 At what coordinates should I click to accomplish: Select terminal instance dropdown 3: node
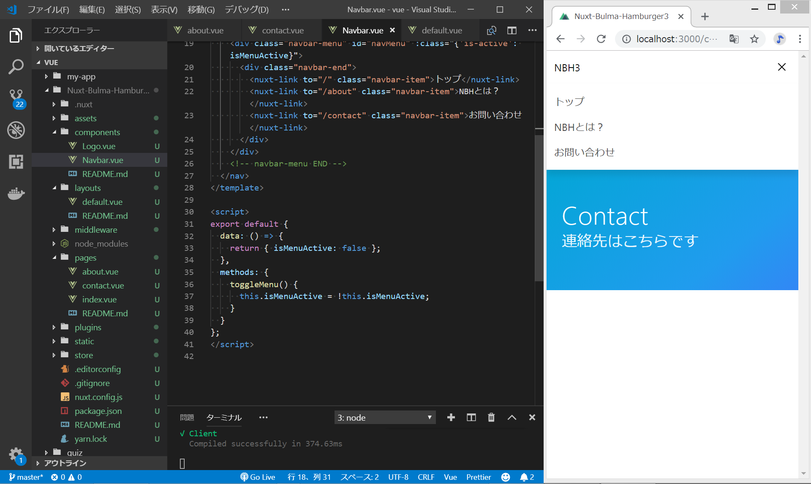click(385, 417)
